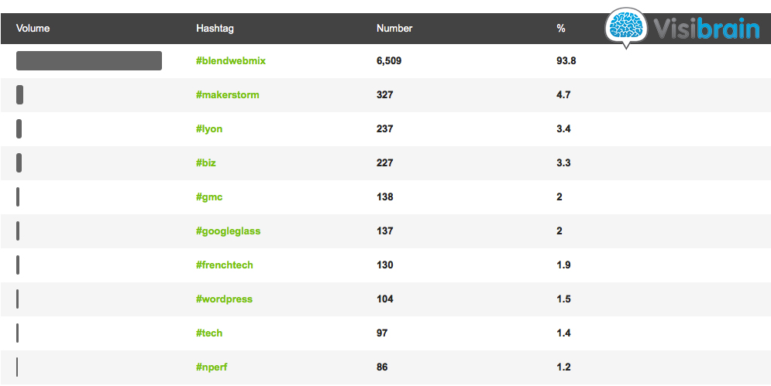
Task: Open the #gmc hashtag
Action: 209,197
